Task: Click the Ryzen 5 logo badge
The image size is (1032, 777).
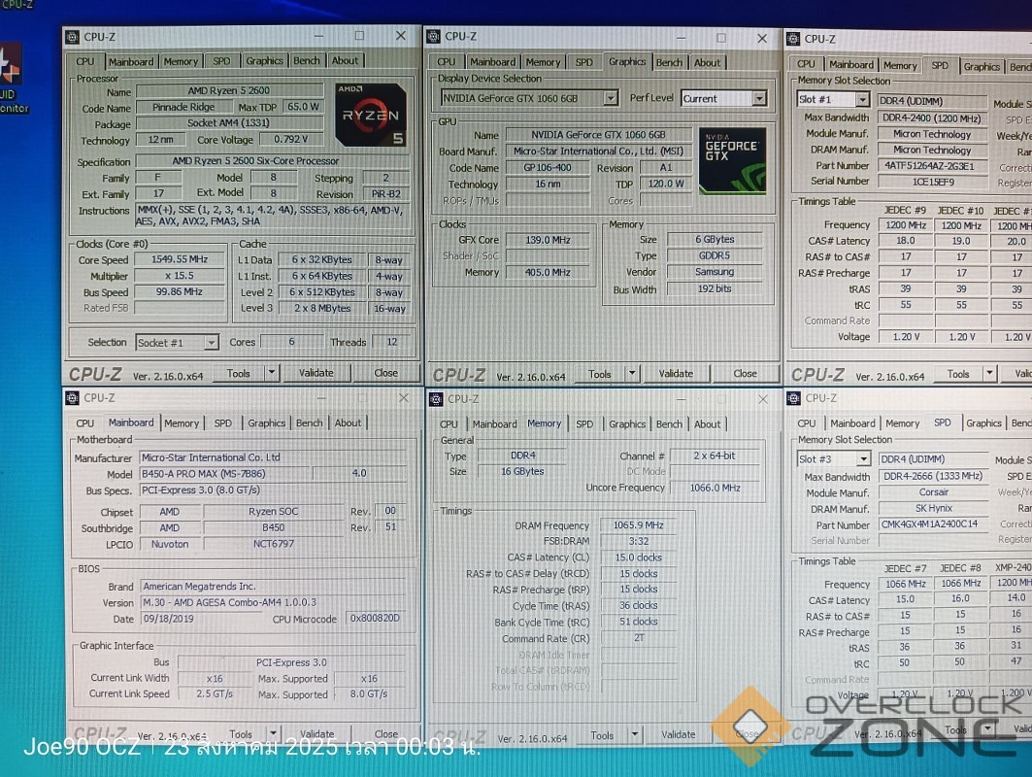Action: coord(370,116)
